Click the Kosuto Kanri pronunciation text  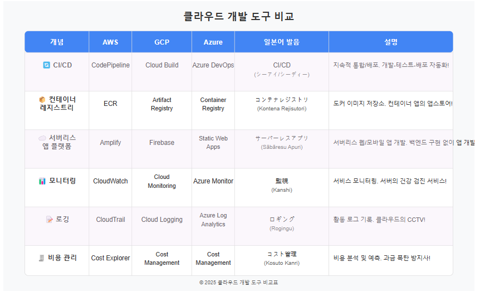(x=282, y=263)
